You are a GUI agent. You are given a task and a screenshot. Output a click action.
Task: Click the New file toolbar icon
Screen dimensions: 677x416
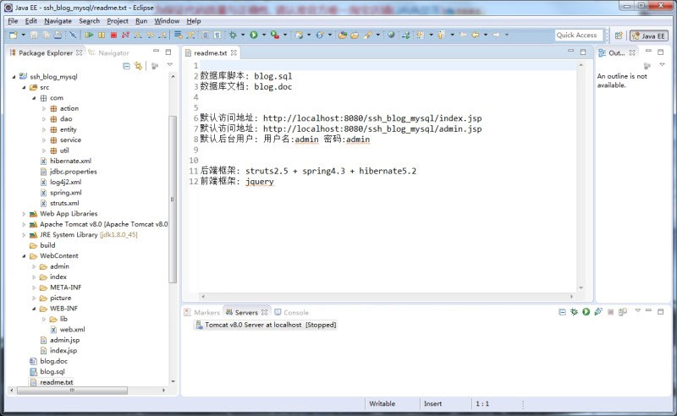pyautogui.click(x=13, y=35)
